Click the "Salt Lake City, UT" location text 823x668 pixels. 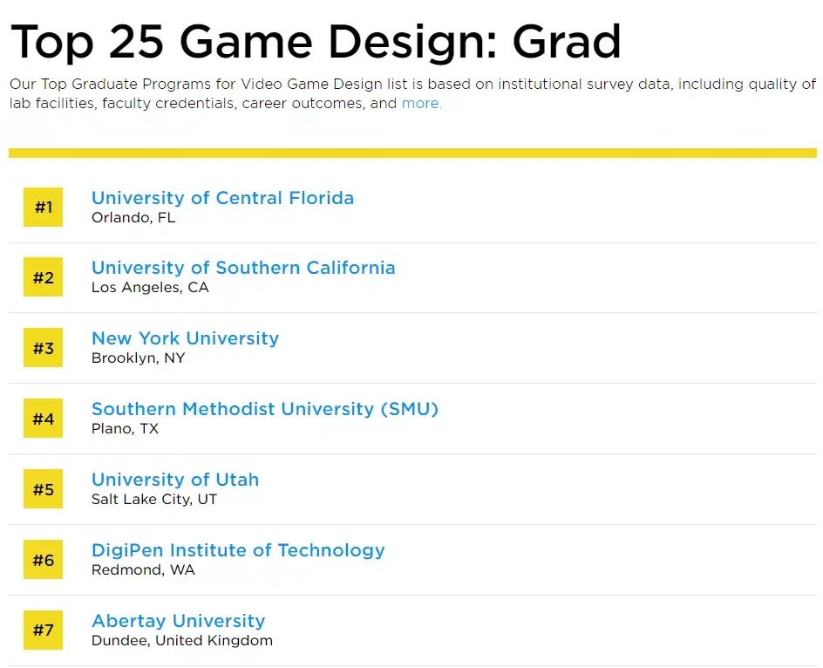click(x=154, y=500)
